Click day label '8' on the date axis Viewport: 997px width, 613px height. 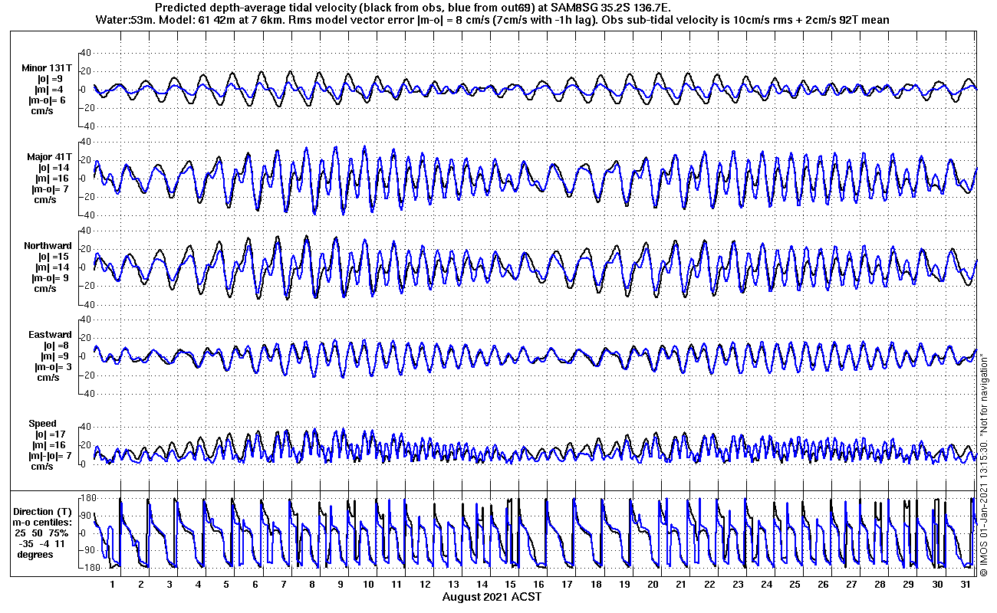pyautogui.click(x=312, y=584)
